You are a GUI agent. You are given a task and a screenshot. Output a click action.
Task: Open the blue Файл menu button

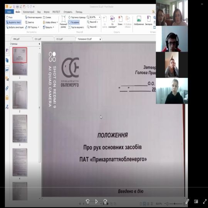click(9, 12)
